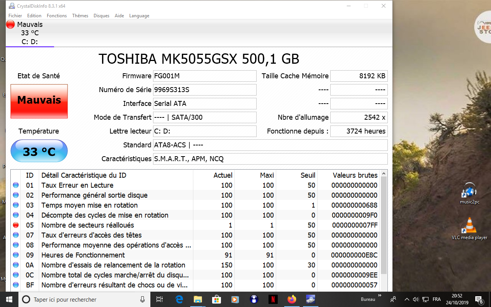Click the blue status dot for ID 04
Image resolution: width=491 pixels, height=307 pixels.
pyautogui.click(x=16, y=215)
